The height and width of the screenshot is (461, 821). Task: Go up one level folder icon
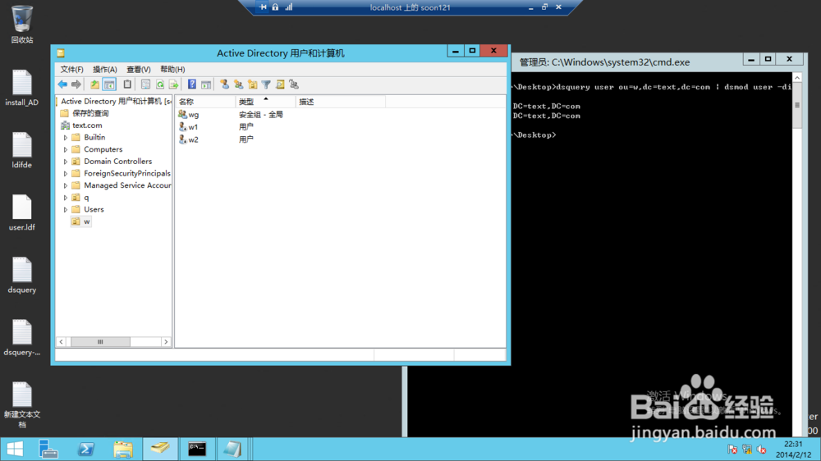pyautogui.click(x=94, y=84)
